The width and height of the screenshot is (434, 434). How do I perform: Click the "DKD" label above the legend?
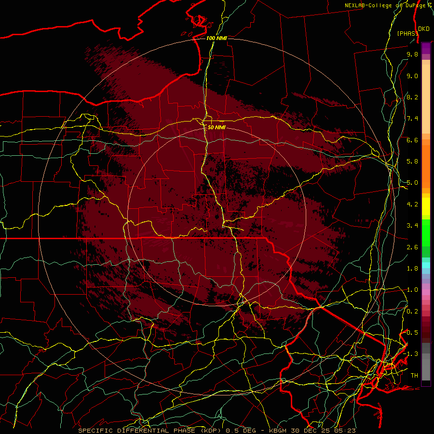[424, 29]
